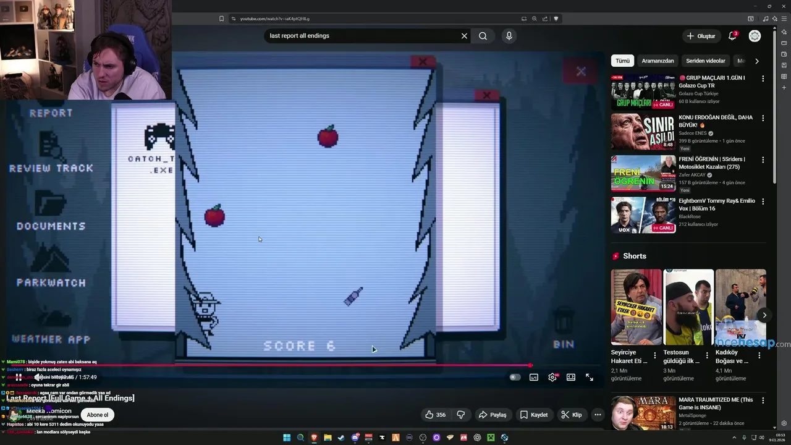Open Windows taskbar search
Viewport: 791px width, 445px height.
300,438
